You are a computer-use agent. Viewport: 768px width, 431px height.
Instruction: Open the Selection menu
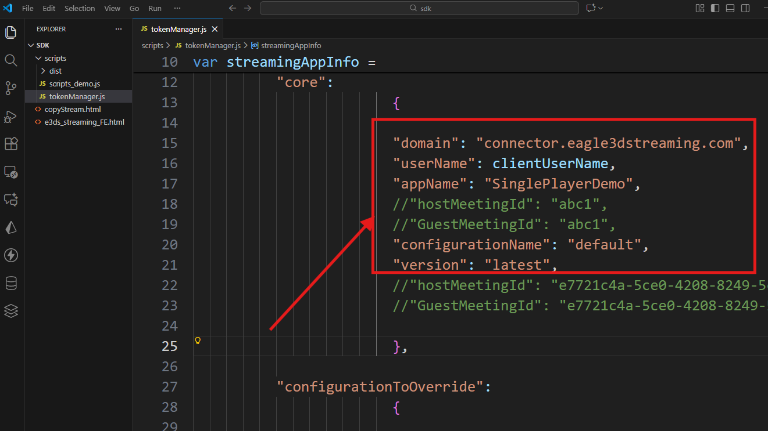80,9
